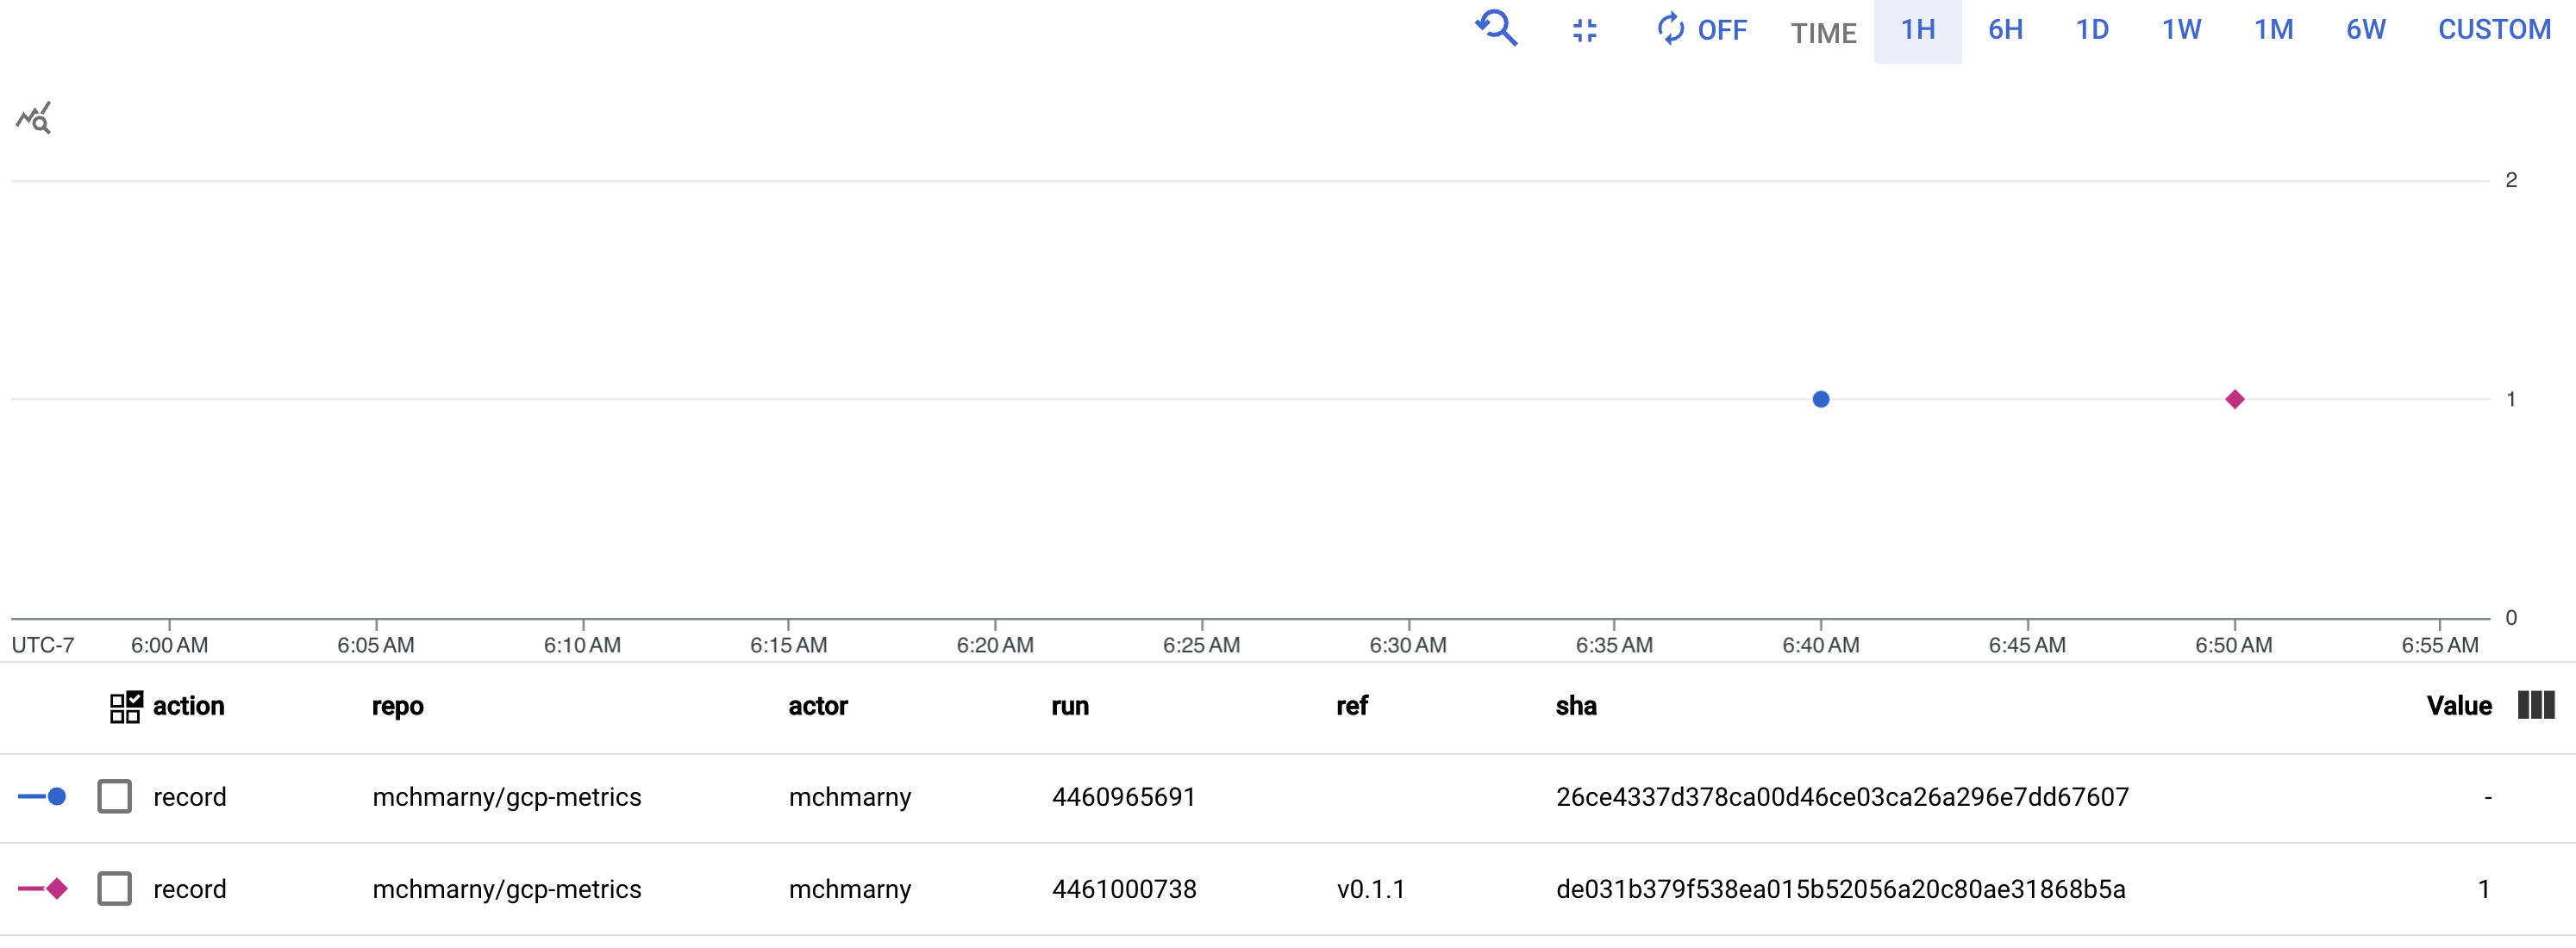
Task: Sort by the Value column header
Action: click(x=2458, y=706)
